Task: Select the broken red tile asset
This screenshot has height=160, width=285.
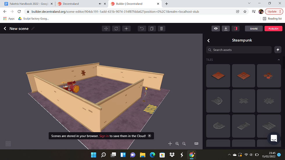Action: pos(269,76)
